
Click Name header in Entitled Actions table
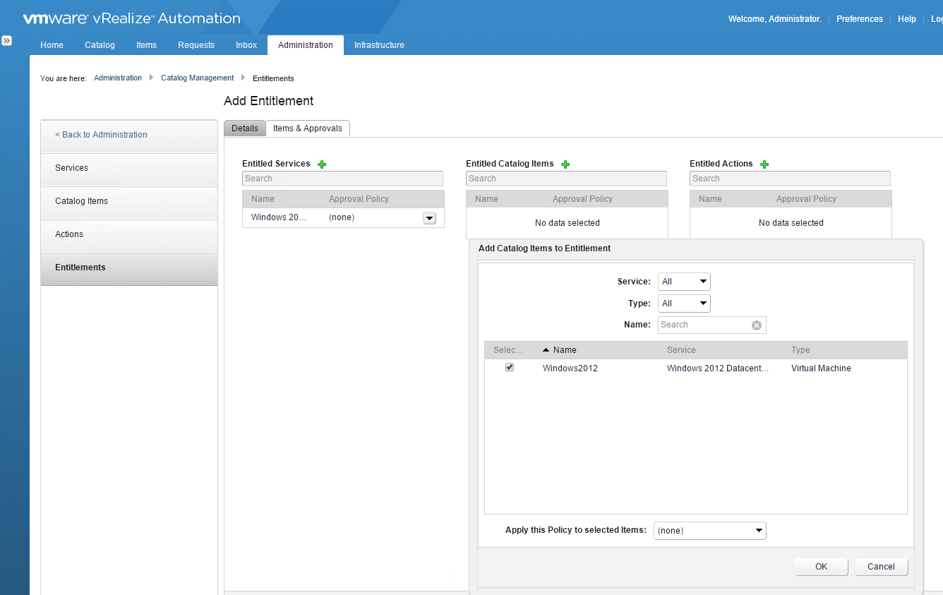710,199
